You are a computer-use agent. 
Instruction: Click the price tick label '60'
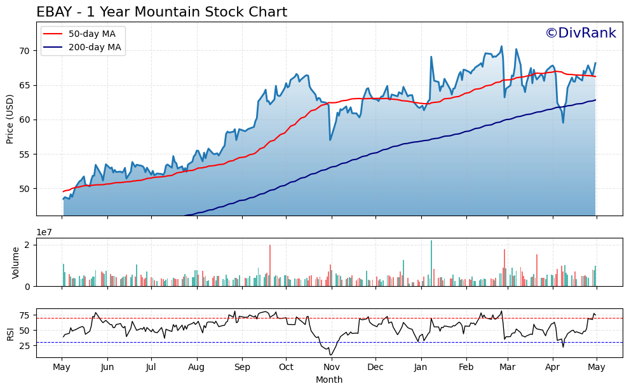tap(24, 120)
